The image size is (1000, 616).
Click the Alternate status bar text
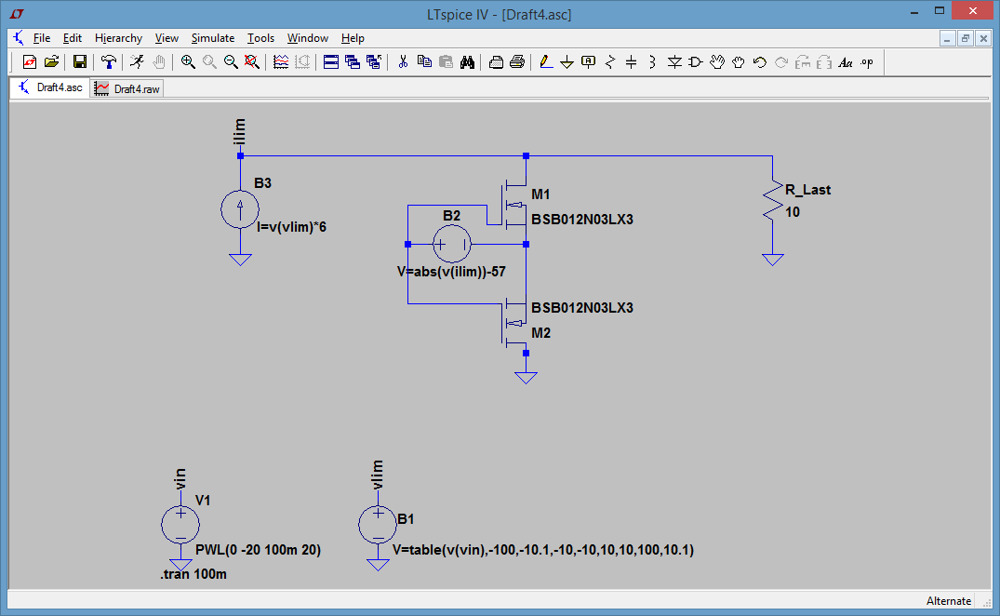pyautogui.click(x=948, y=601)
